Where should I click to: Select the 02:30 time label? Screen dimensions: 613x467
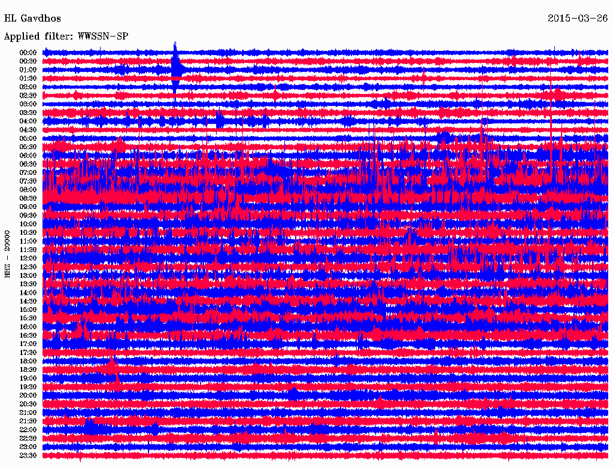point(28,95)
